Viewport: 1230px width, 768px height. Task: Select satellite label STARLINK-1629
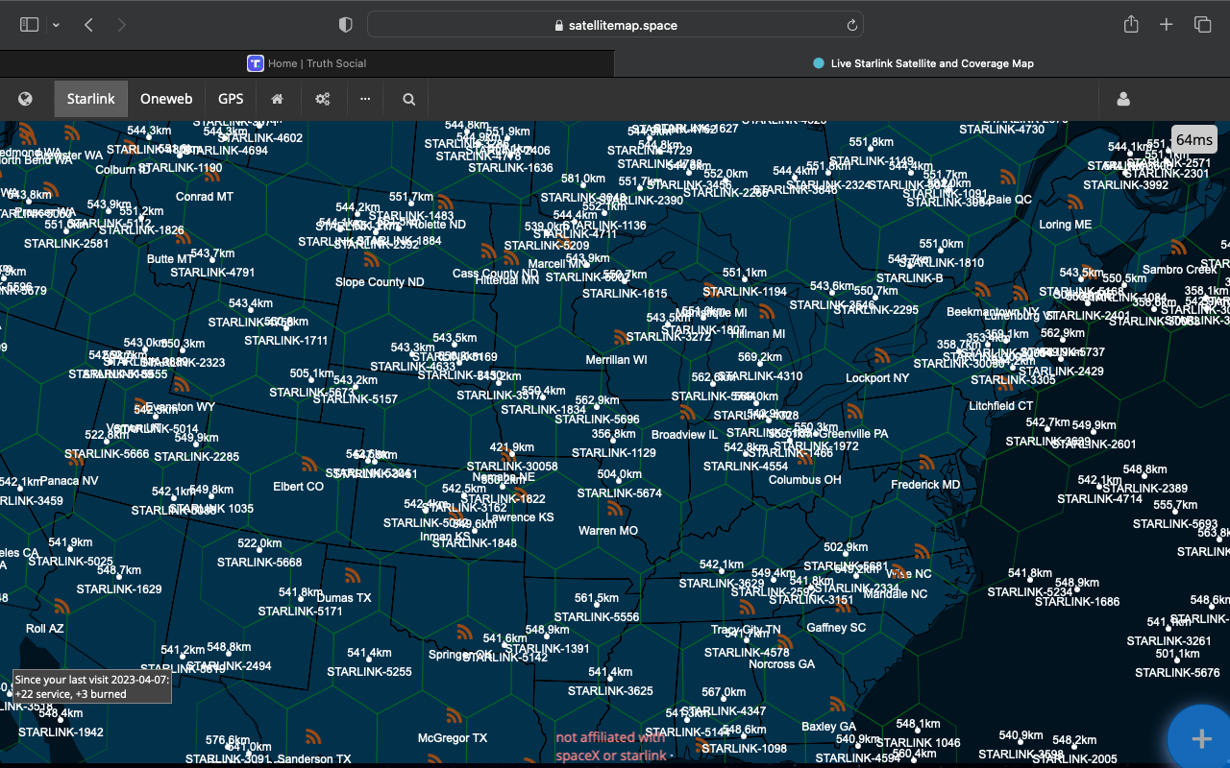[x=119, y=589]
